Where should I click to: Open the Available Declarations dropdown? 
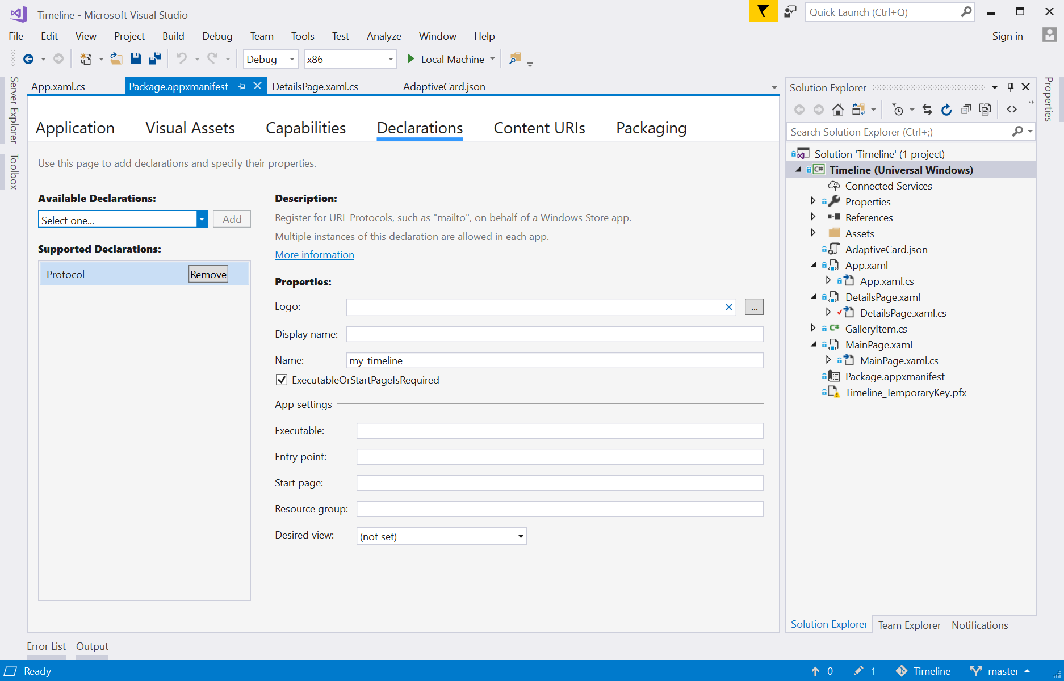point(202,219)
